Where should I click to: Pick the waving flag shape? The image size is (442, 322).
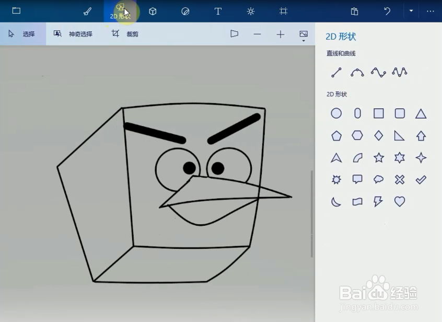coord(357,202)
